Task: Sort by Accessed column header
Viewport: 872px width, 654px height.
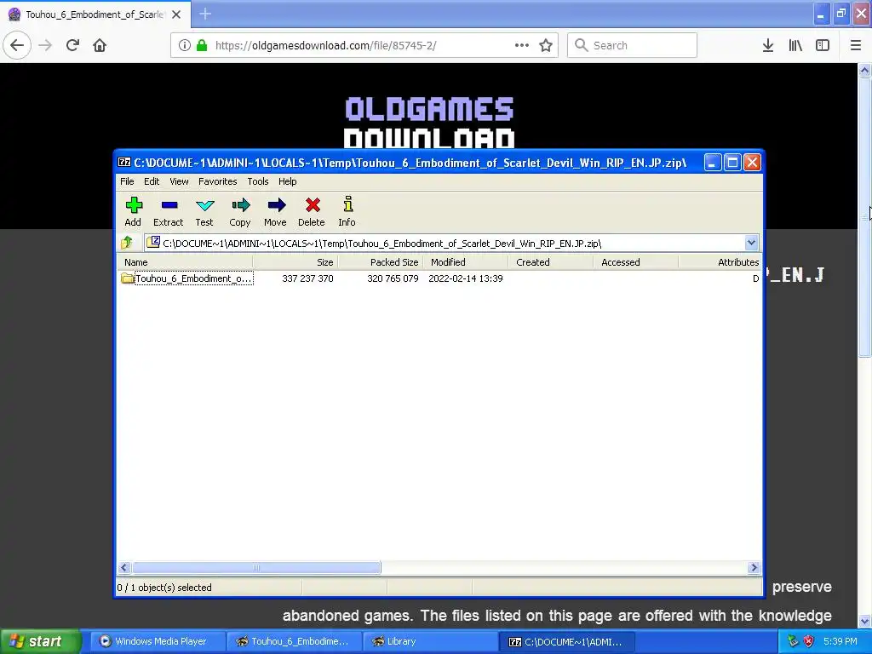Action: click(635, 262)
